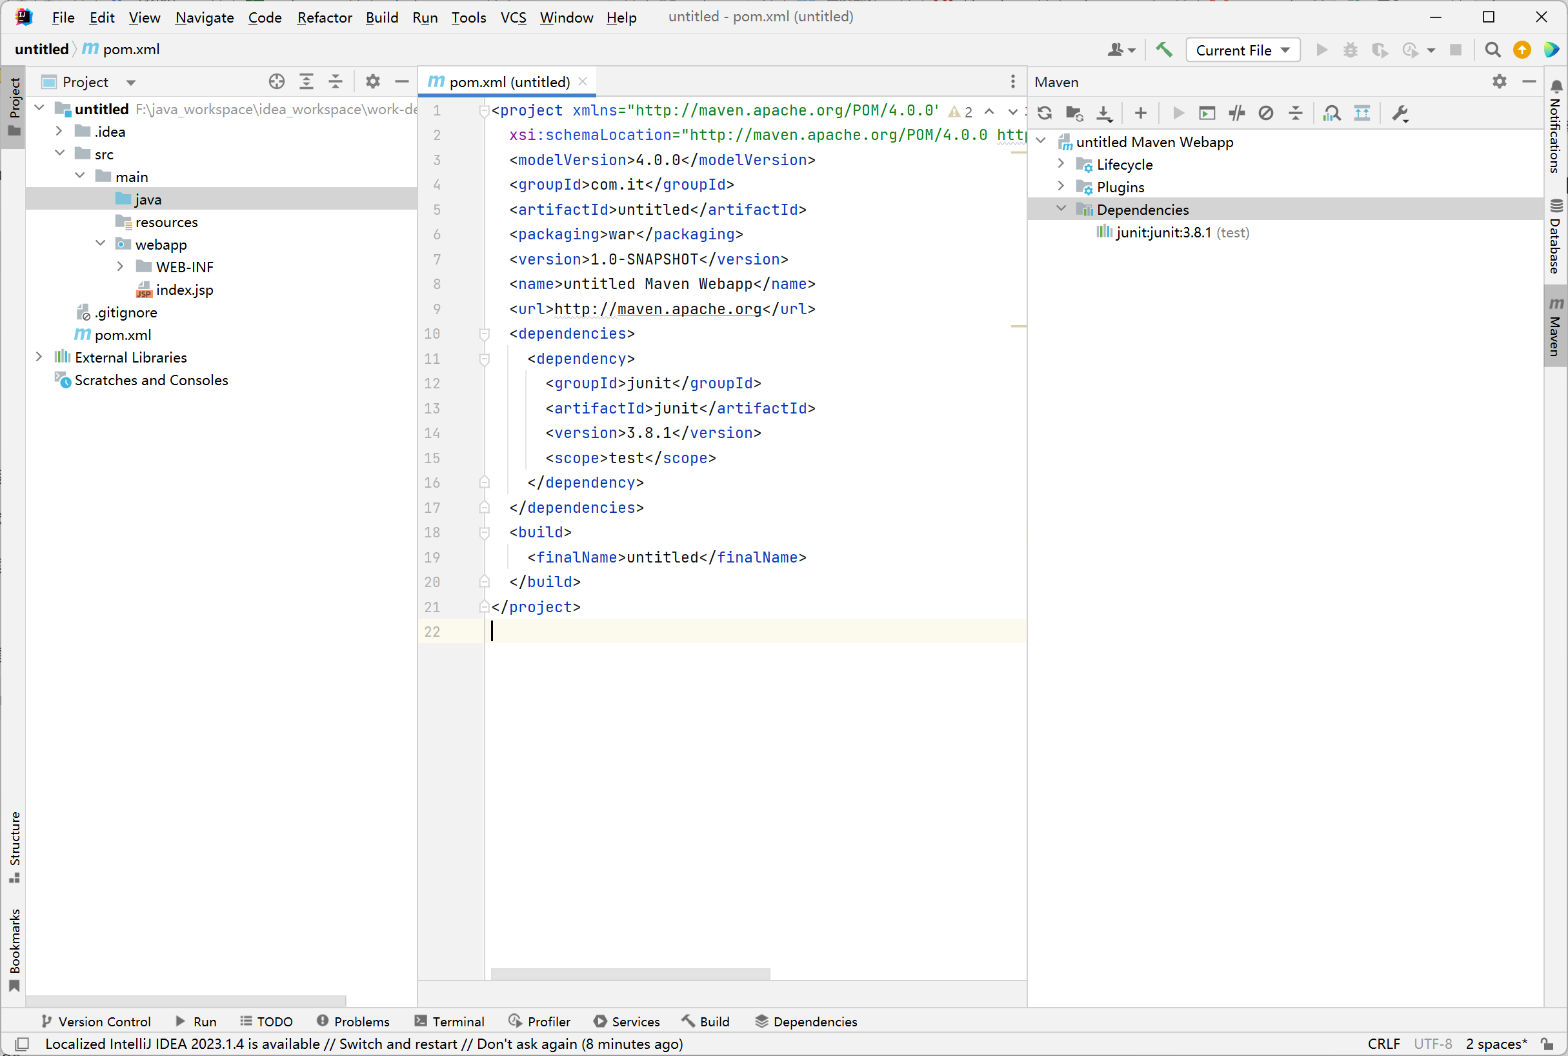Collapse the untitled project root node
Image resolution: width=1568 pixels, height=1056 pixels.
[x=39, y=108]
